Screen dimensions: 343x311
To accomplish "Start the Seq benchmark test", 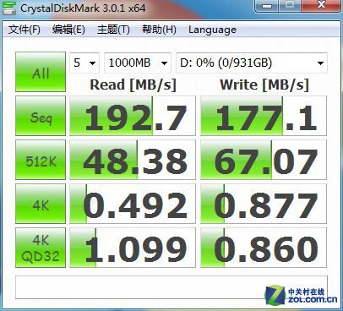I will [x=41, y=116].
